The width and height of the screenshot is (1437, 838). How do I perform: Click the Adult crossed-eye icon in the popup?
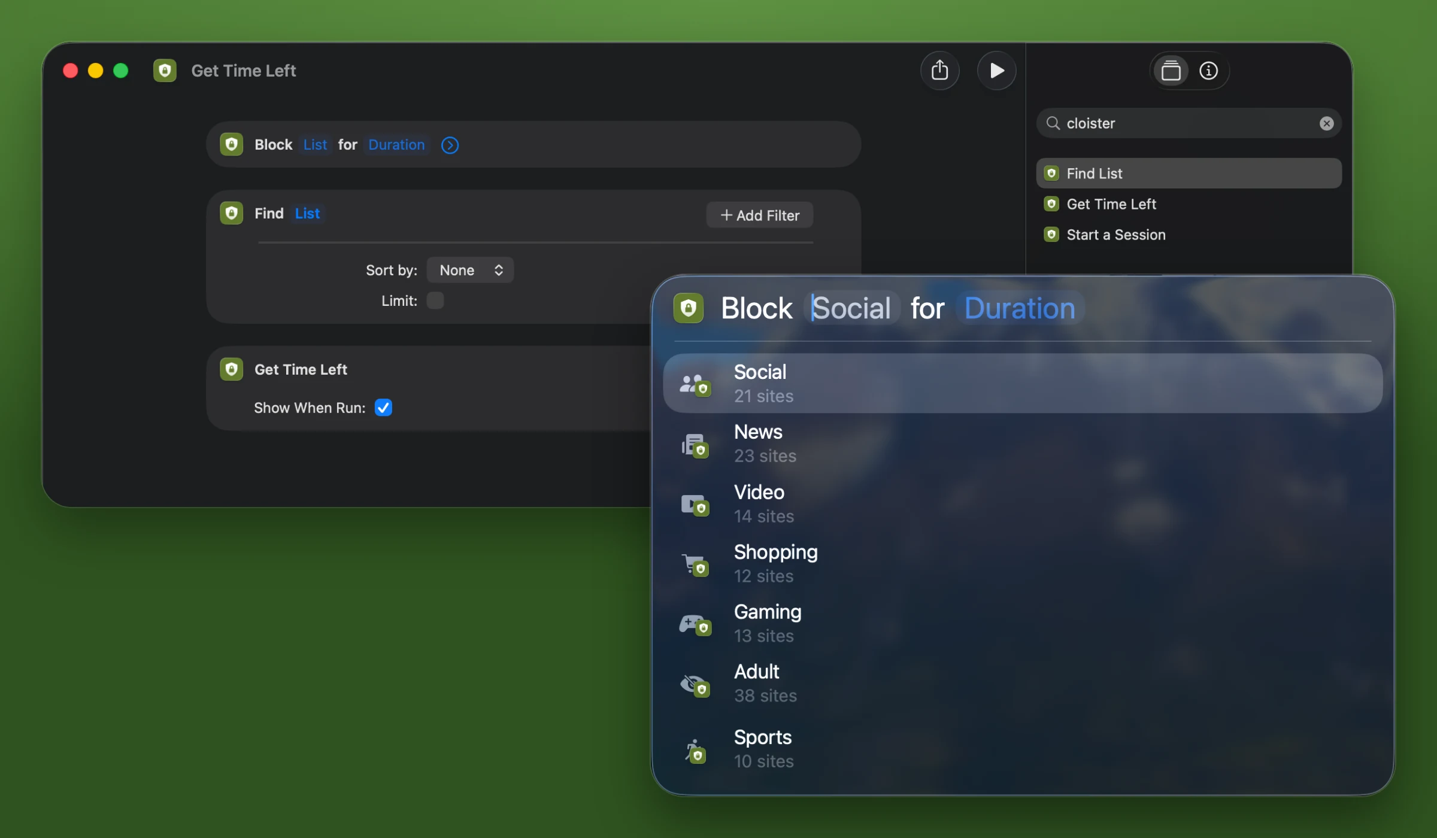(x=695, y=685)
